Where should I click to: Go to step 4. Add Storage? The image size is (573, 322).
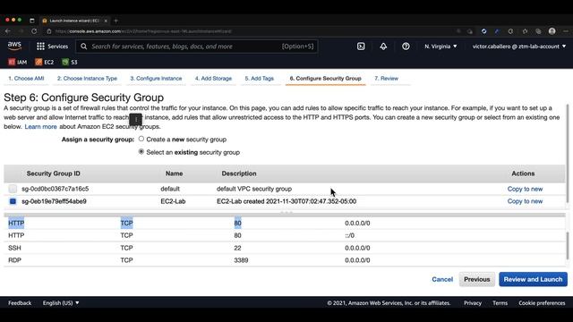pyautogui.click(x=213, y=79)
